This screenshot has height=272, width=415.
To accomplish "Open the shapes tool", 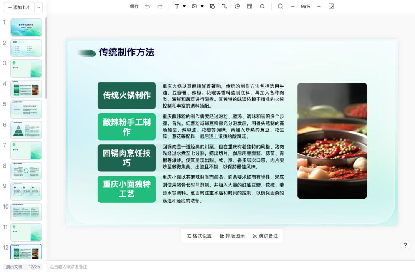I will [212, 7].
